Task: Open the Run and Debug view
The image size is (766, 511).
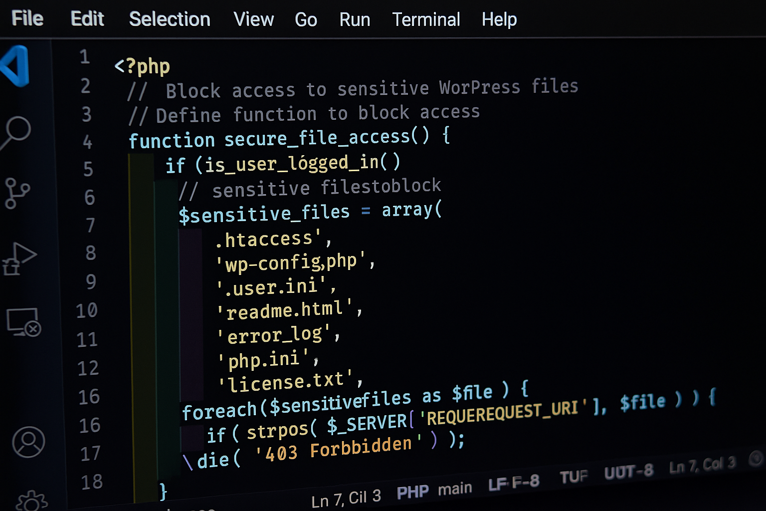Action: coord(19,258)
